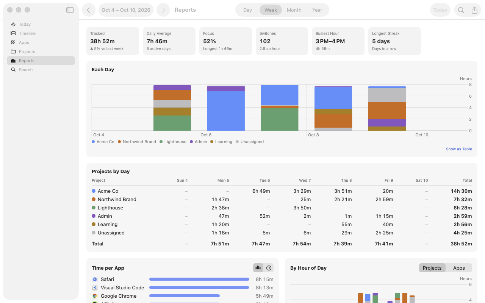Click the Total column header

point(467,180)
